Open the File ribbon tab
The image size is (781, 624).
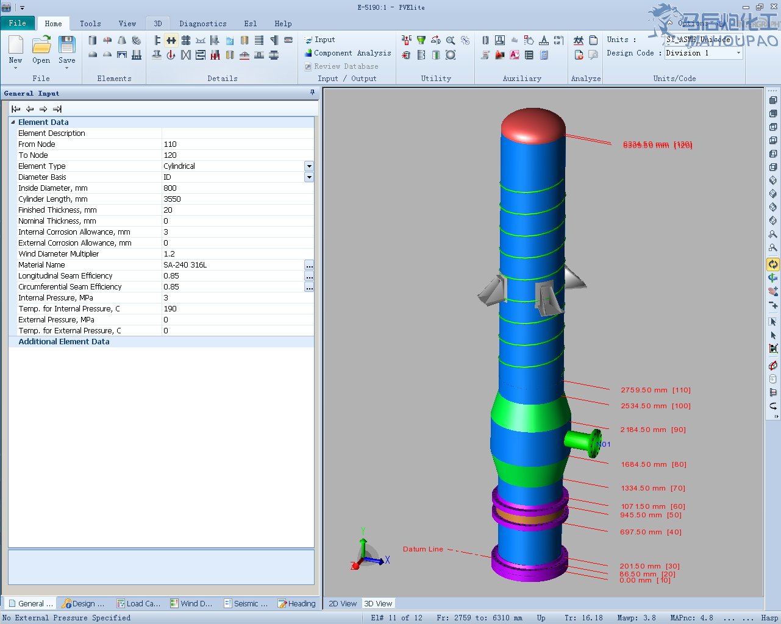[18, 23]
